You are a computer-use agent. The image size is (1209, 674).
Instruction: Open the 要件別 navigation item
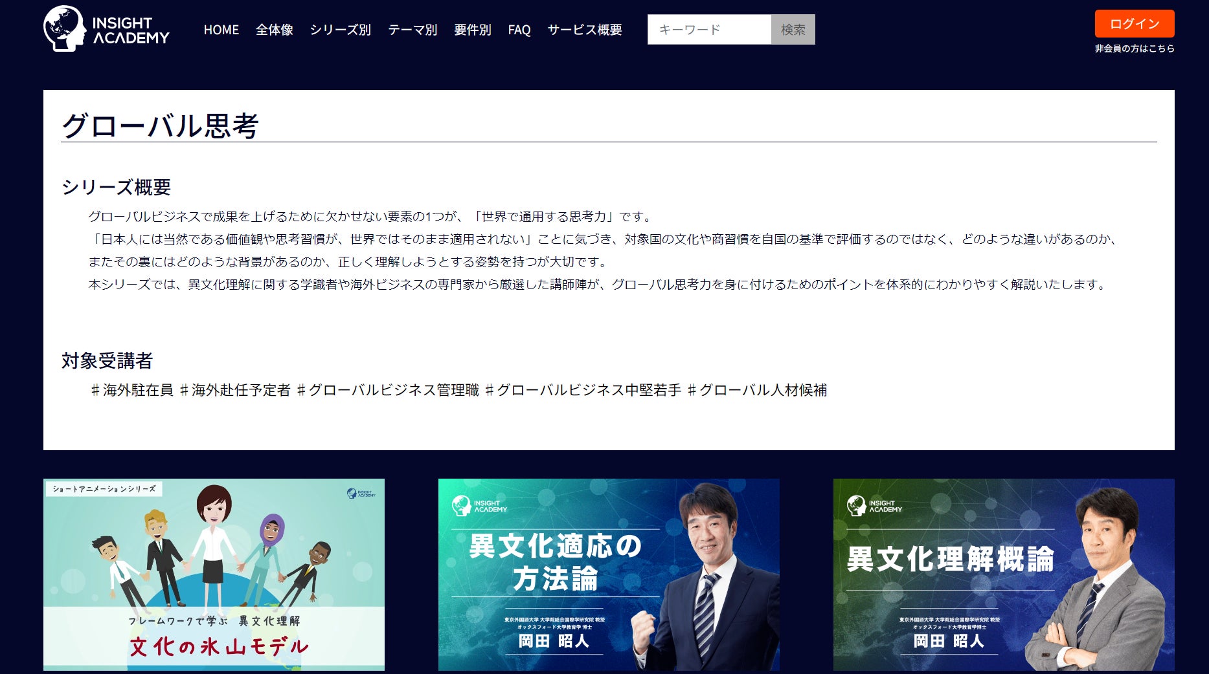(473, 30)
